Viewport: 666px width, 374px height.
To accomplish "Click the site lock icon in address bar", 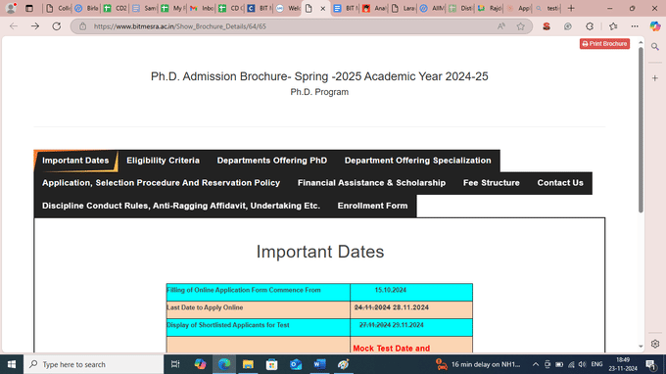I will 83,26.
